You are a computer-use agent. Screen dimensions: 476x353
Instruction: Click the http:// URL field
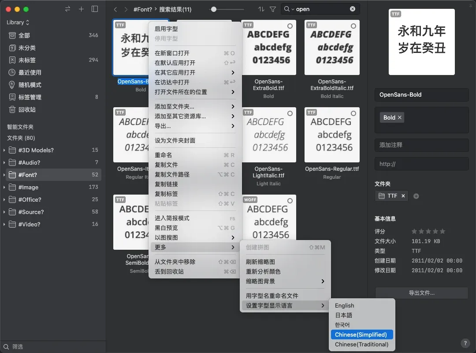(421, 164)
